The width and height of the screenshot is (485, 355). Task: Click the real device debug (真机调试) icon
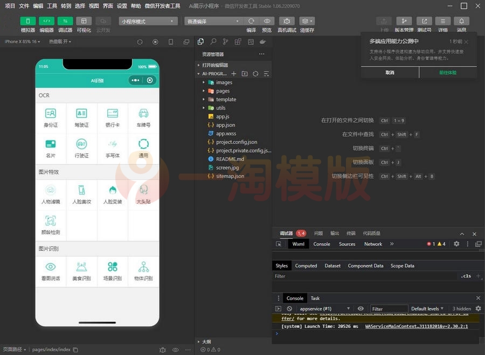[287, 21]
